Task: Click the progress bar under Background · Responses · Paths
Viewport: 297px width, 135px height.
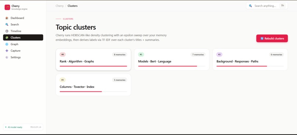Action: pyautogui.click(x=250, y=66)
